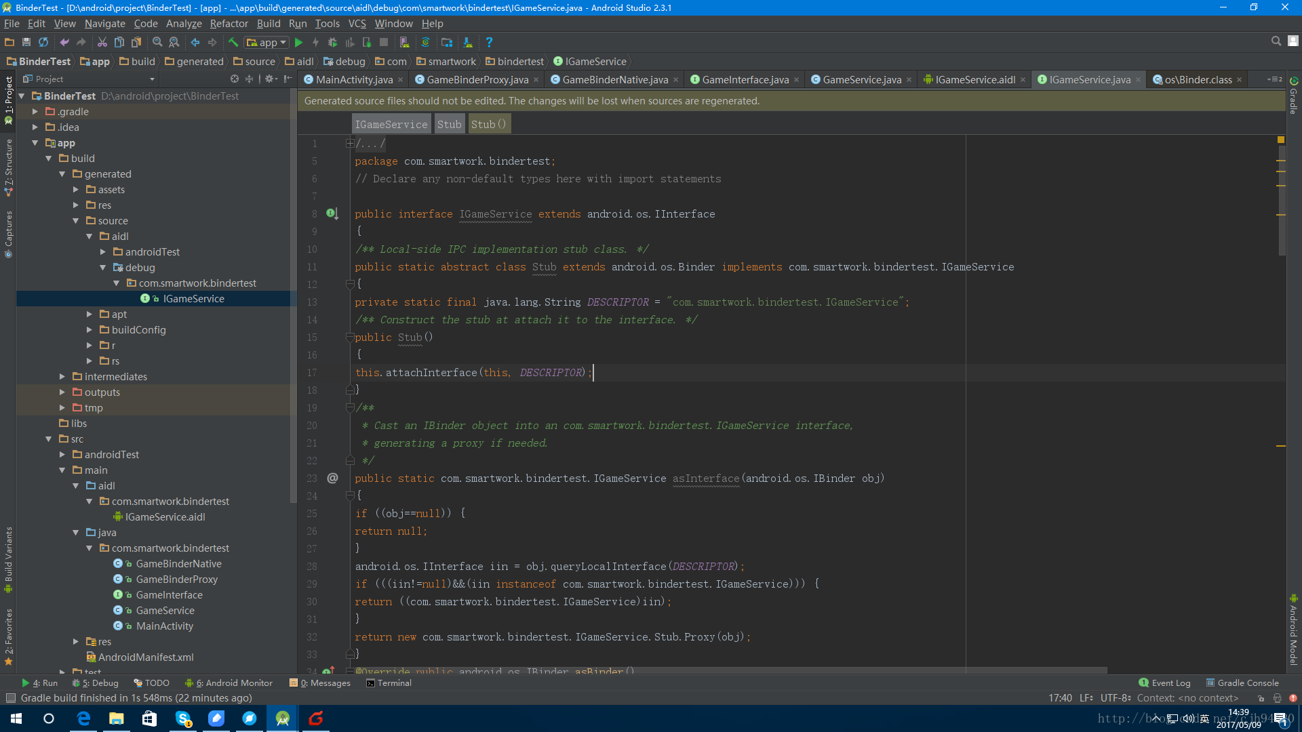Toggle the Gradle tool window

tap(1294, 96)
